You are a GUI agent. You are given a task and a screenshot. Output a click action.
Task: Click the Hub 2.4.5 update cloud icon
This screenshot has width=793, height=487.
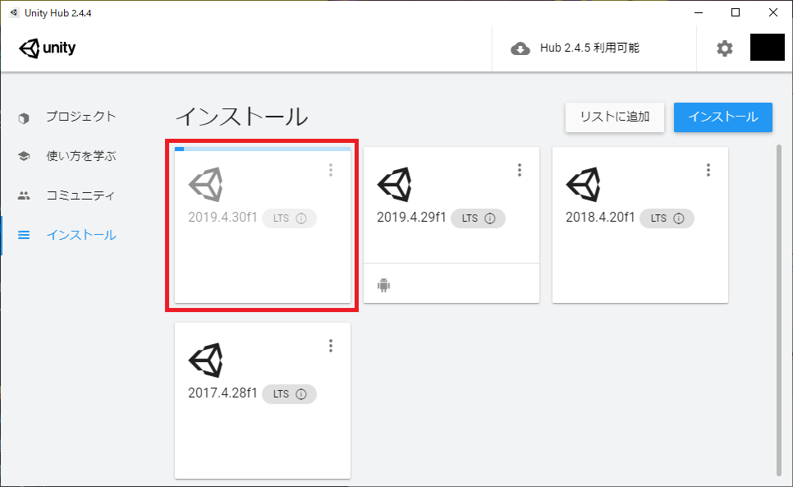[520, 48]
